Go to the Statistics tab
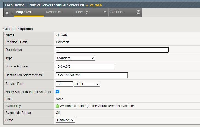Viewport: 200px width, 127px height. [x=117, y=12]
